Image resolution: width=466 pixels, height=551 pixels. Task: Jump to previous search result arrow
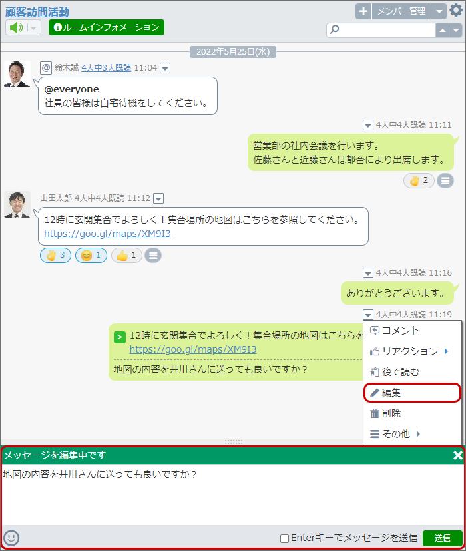(443, 30)
